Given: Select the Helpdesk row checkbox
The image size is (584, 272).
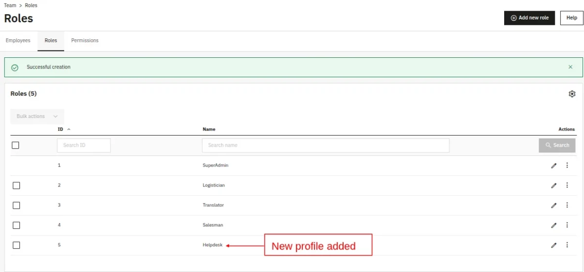Looking at the screenshot, I should pos(16,245).
